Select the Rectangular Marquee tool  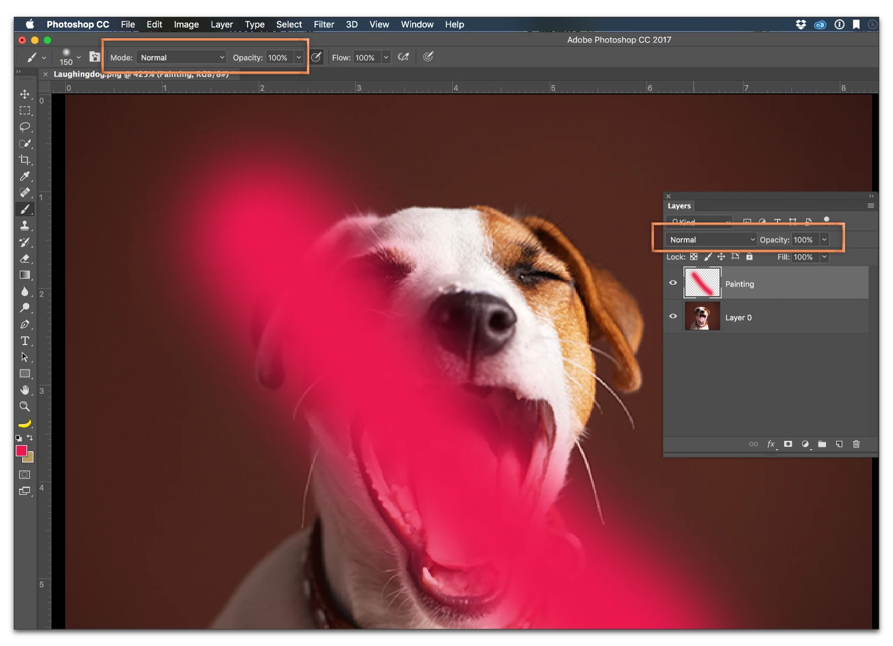(x=25, y=111)
